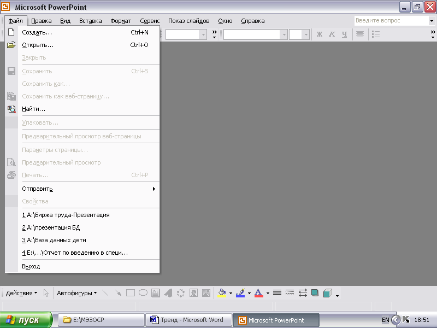Click the Shadow Style icon

[315, 292]
